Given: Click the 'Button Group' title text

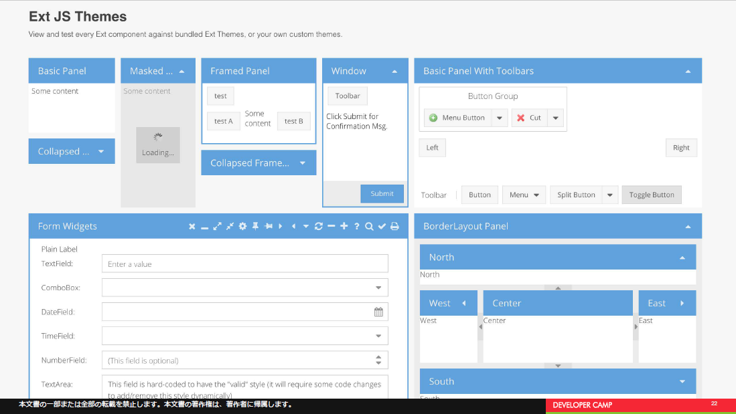Looking at the screenshot, I should [493, 96].
